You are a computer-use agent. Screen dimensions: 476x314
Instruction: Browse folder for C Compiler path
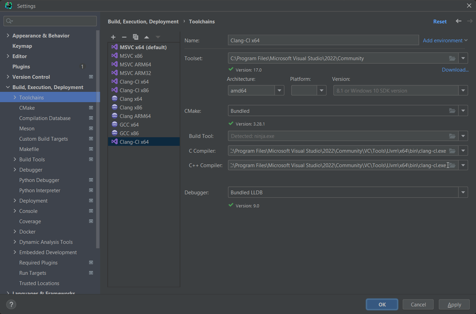tap(452, 151)
